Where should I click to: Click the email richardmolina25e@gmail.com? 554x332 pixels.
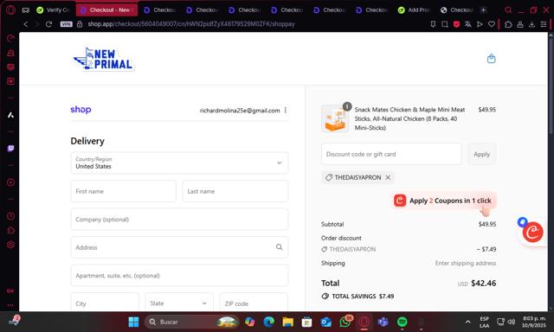coord(240,111)
